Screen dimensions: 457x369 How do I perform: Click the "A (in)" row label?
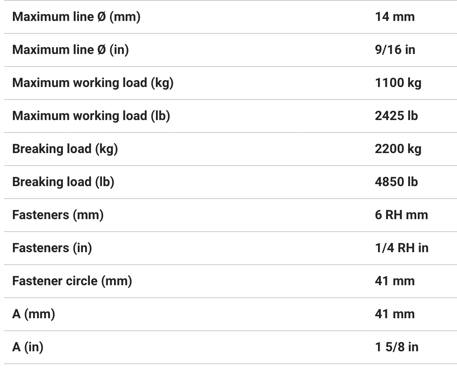[28, 347]
